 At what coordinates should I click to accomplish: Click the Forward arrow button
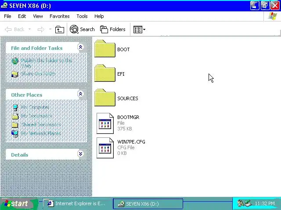41,29
